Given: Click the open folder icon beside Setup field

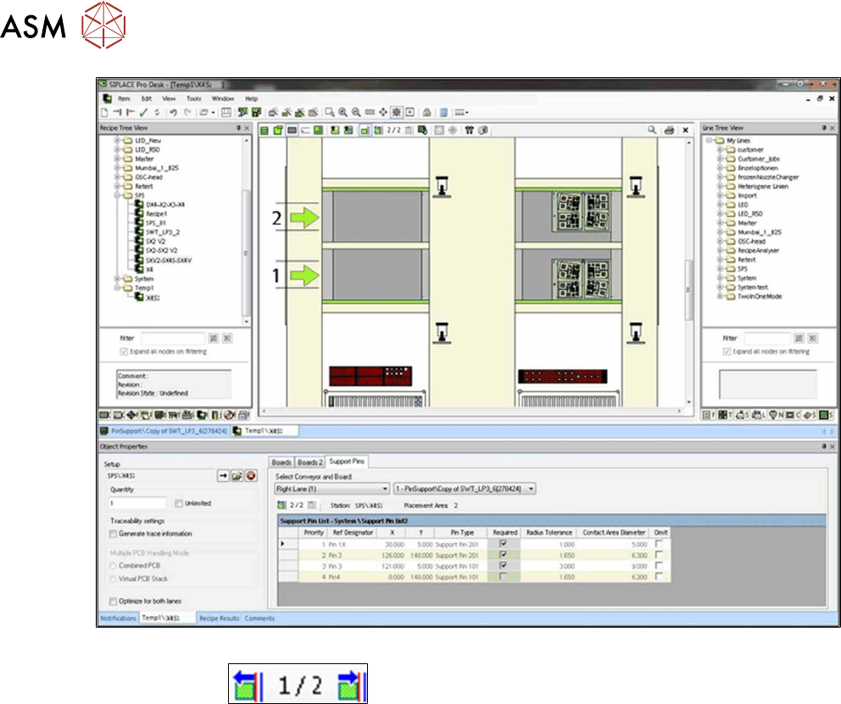Looking at the screenshot, I should click(237, 476).
